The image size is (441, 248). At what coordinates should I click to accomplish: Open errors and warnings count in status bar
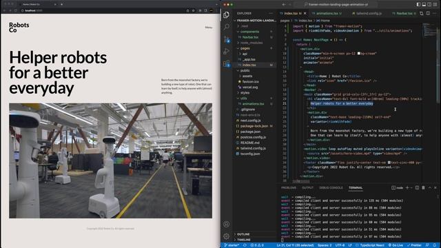(257, 245)
